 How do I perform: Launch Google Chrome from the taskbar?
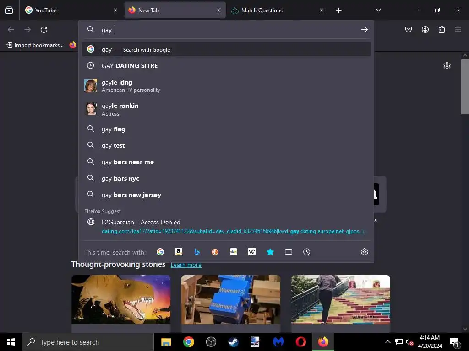click(188, 342)
